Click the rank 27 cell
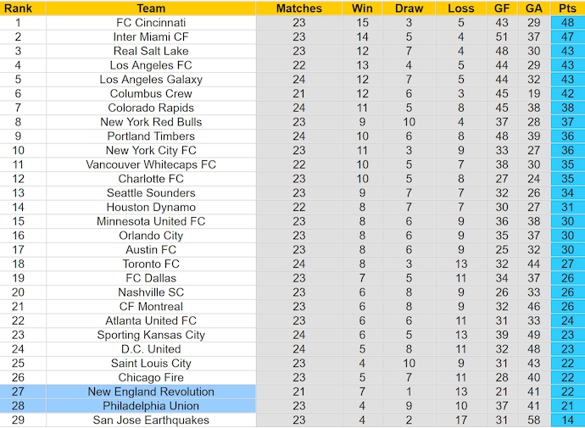585x428 pixels. point(23,392)
